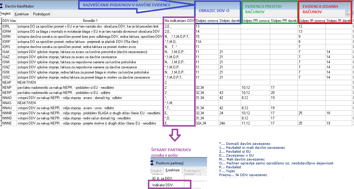Click IORP description about 76a člen
Image resolution: width=354 pixels, height=189 pixels.
(78, 42)
